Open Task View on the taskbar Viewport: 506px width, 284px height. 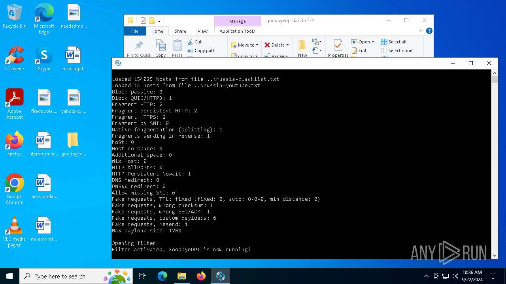(x=142, y=276)
